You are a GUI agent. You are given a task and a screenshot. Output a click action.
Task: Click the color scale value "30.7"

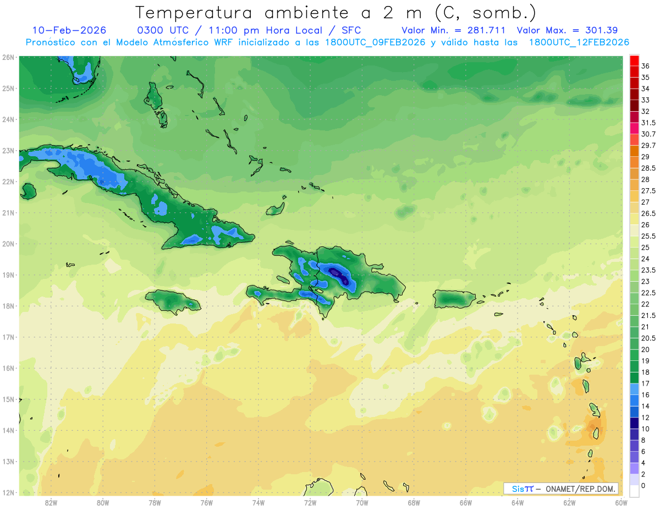tap(648, 134)
